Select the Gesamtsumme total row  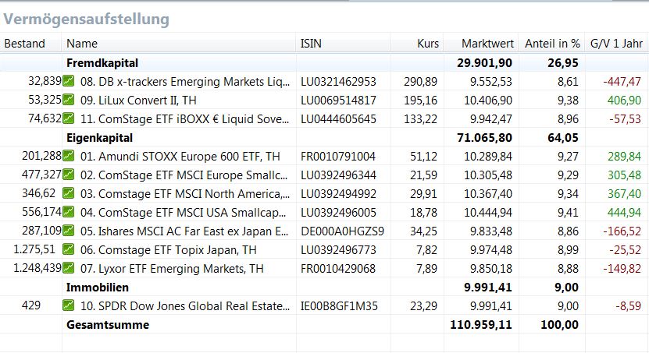click(x=108, y=324)
